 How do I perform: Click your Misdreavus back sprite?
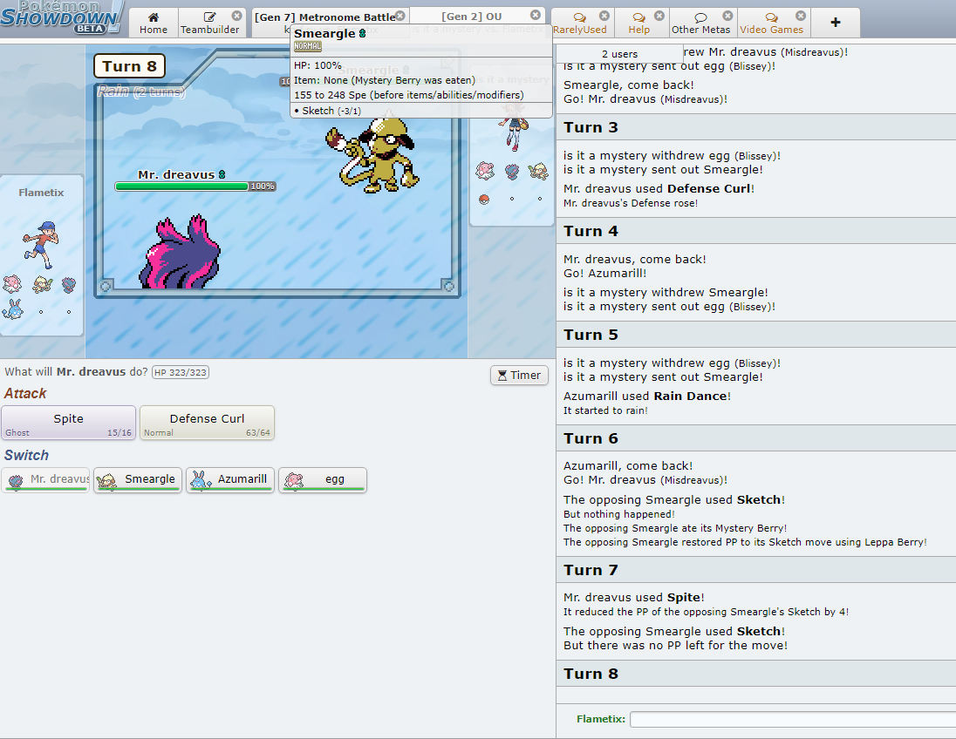click(x=180, y=252)
